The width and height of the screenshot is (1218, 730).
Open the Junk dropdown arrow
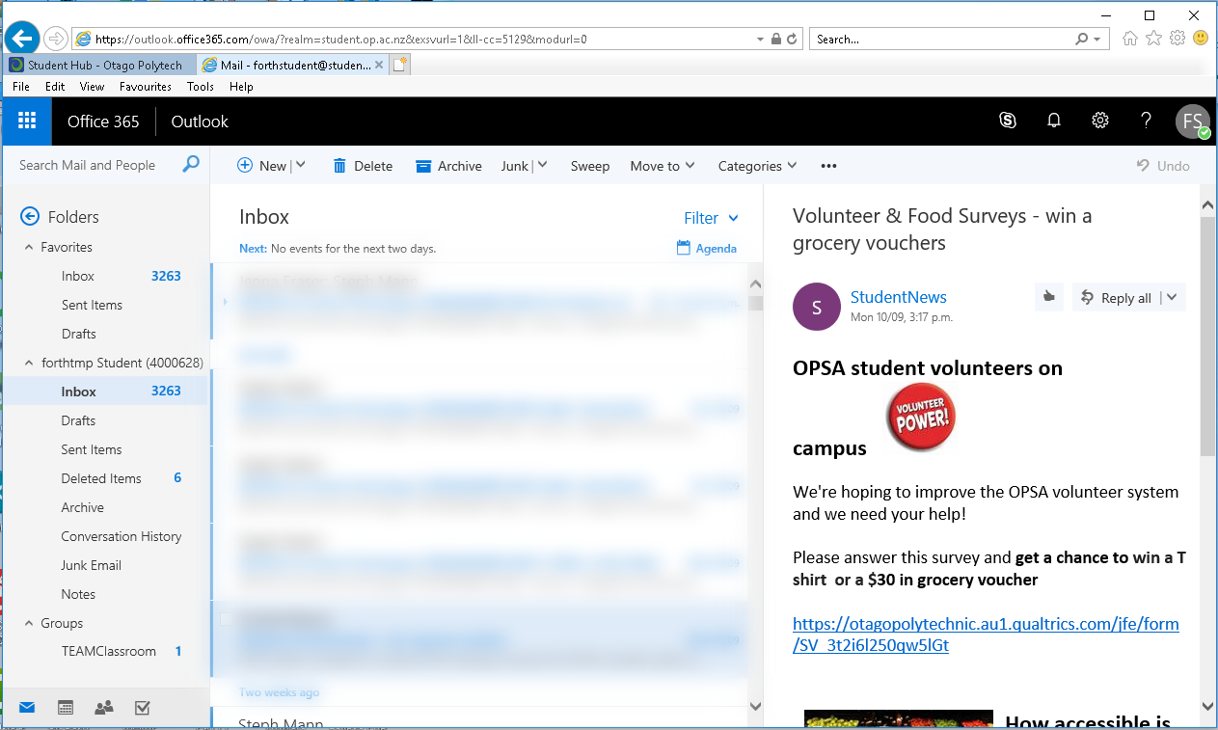point(542,165)
